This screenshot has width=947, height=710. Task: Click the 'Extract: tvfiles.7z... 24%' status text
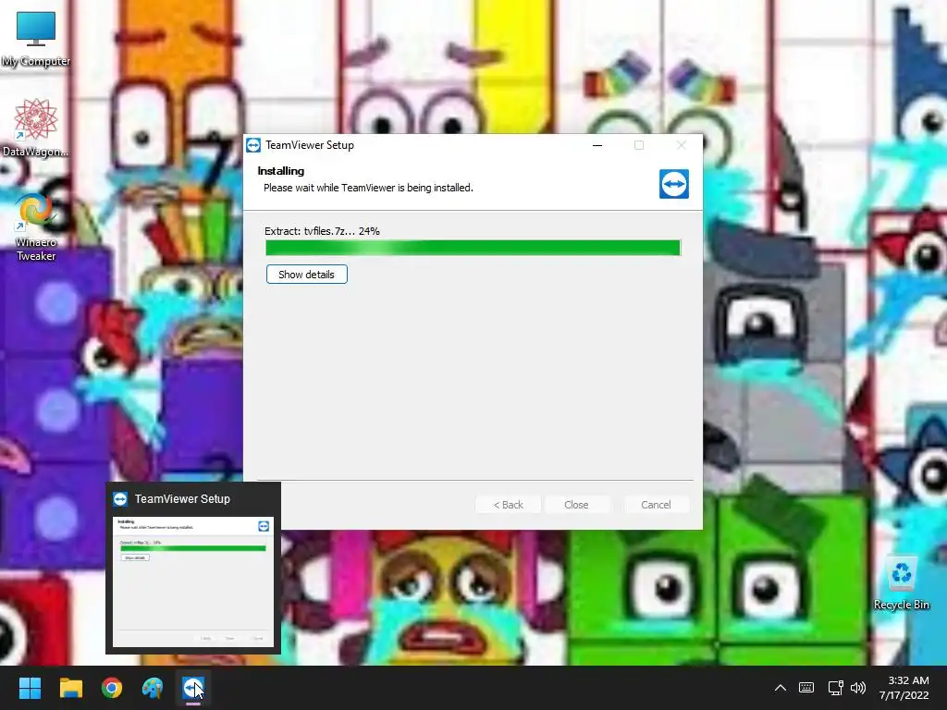322,231
